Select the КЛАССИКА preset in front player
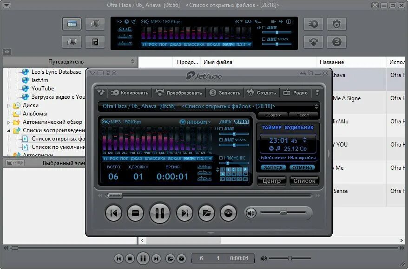The image size is (408, 269). click(x=155, y=159)
